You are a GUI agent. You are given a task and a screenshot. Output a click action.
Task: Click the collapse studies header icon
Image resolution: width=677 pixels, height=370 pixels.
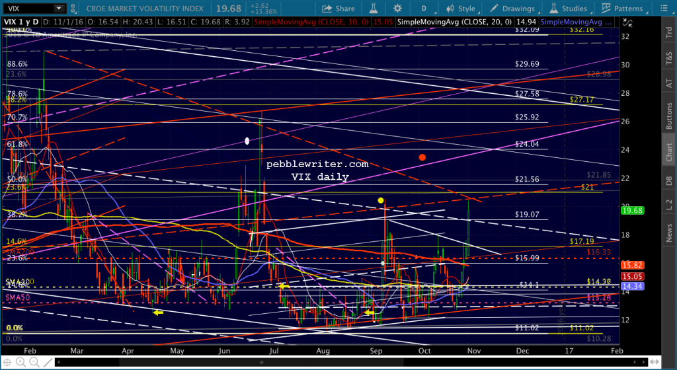coord(628,24)
